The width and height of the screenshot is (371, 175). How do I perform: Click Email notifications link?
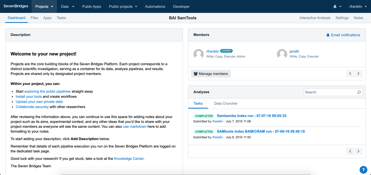[343, 35]
